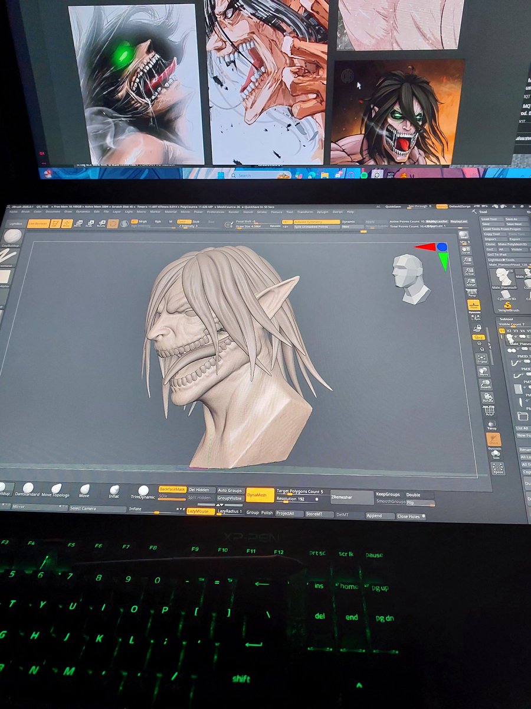Toggle BackfaceMask option
This screenshot has width=531, height=709.
tap(172, 489)
